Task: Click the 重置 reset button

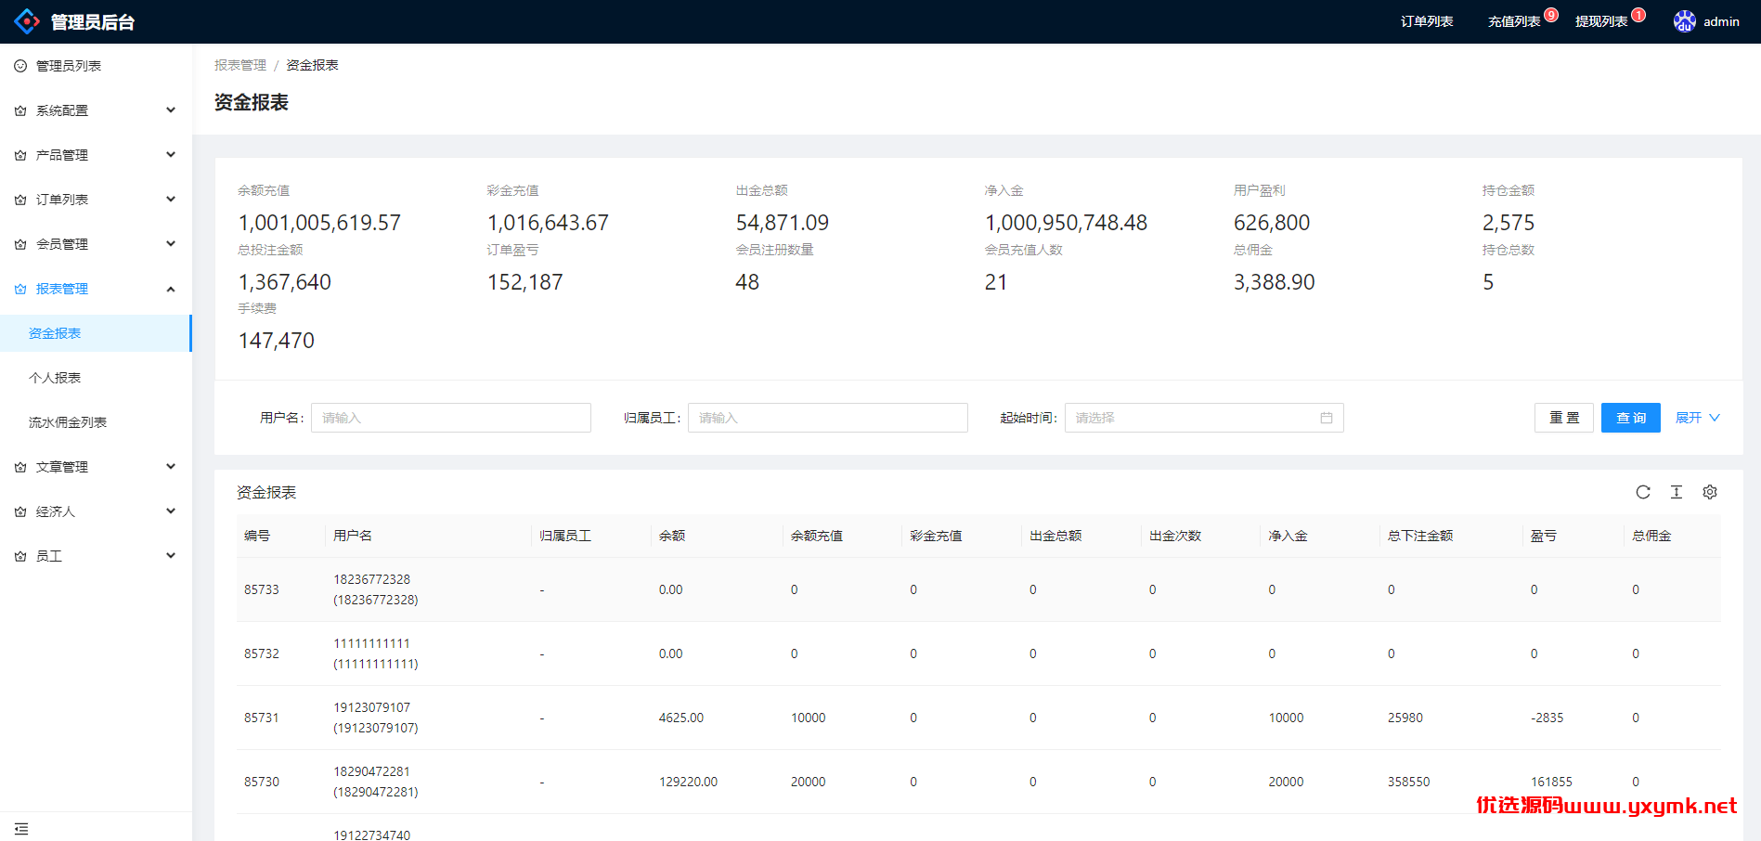Action: [x=1564, y=418]
